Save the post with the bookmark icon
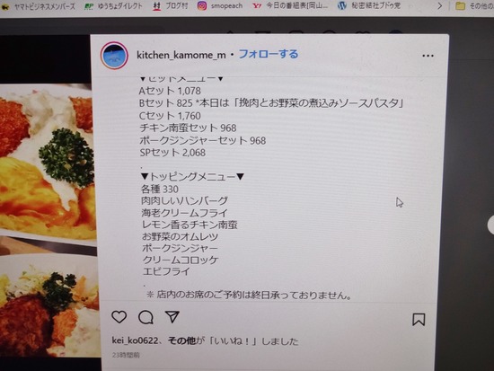The image size is (494, 371). click(x=419, y=319)
